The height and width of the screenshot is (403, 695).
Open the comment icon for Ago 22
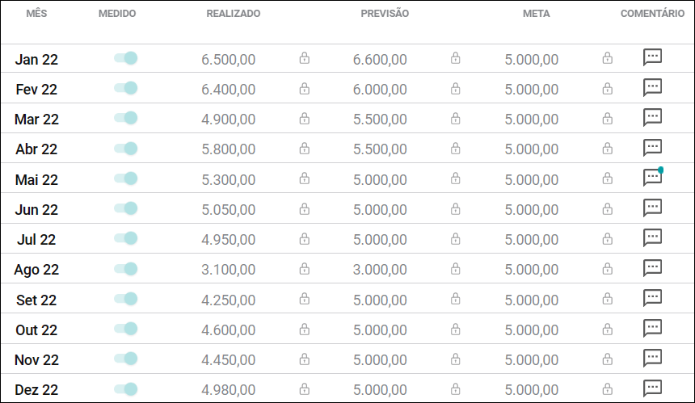click(x=652, y=267)
